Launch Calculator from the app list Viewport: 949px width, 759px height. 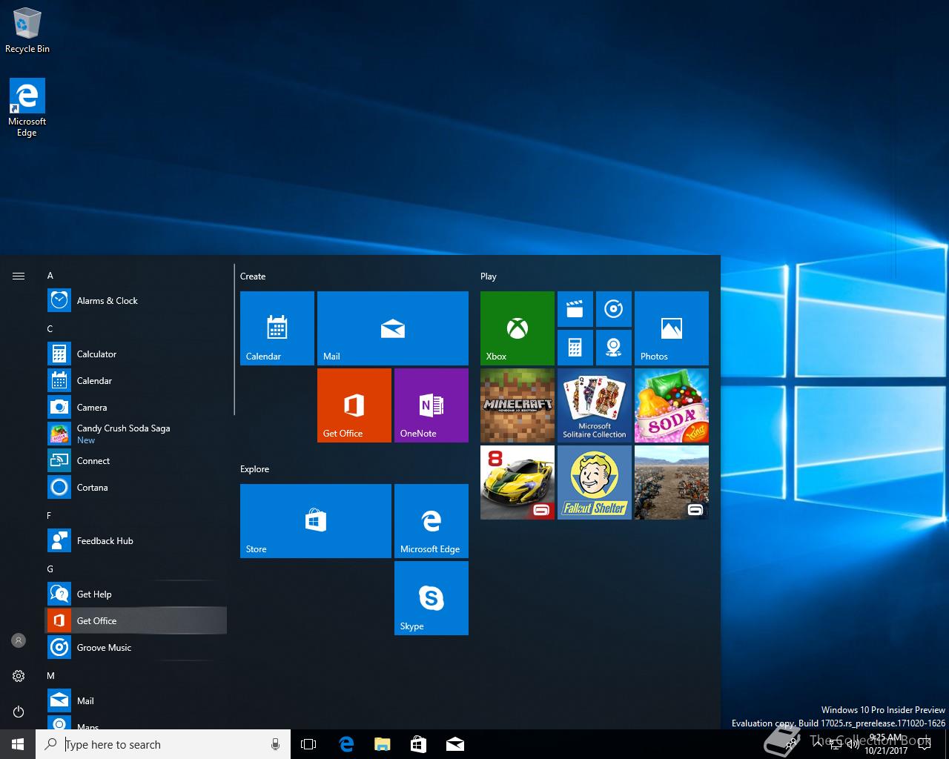coord(136,354)
